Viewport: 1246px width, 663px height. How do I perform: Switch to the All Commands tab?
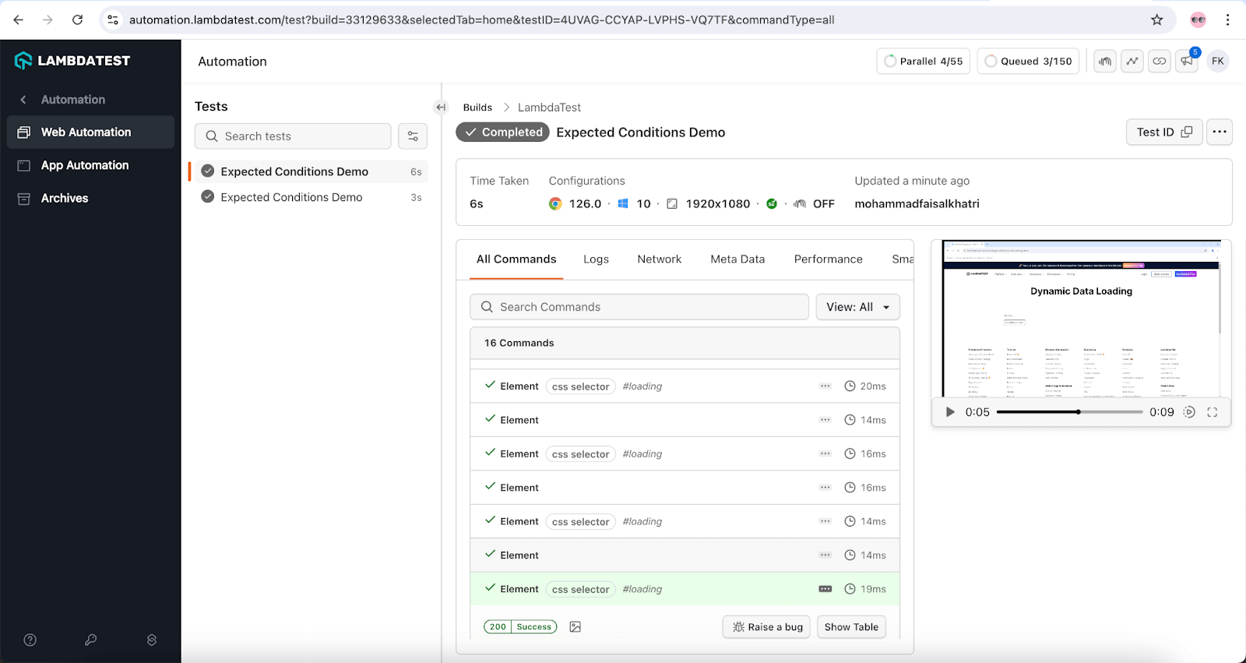[516, 259]
